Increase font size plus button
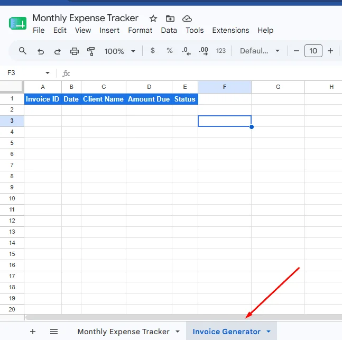This screenshot has width=342, height=340. tap(330, 51)
